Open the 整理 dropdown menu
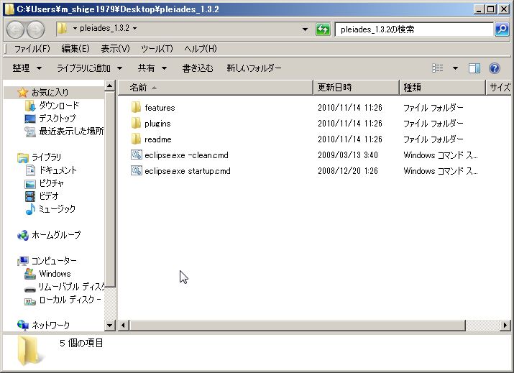 pyautogui.click(x=27, y=68)
